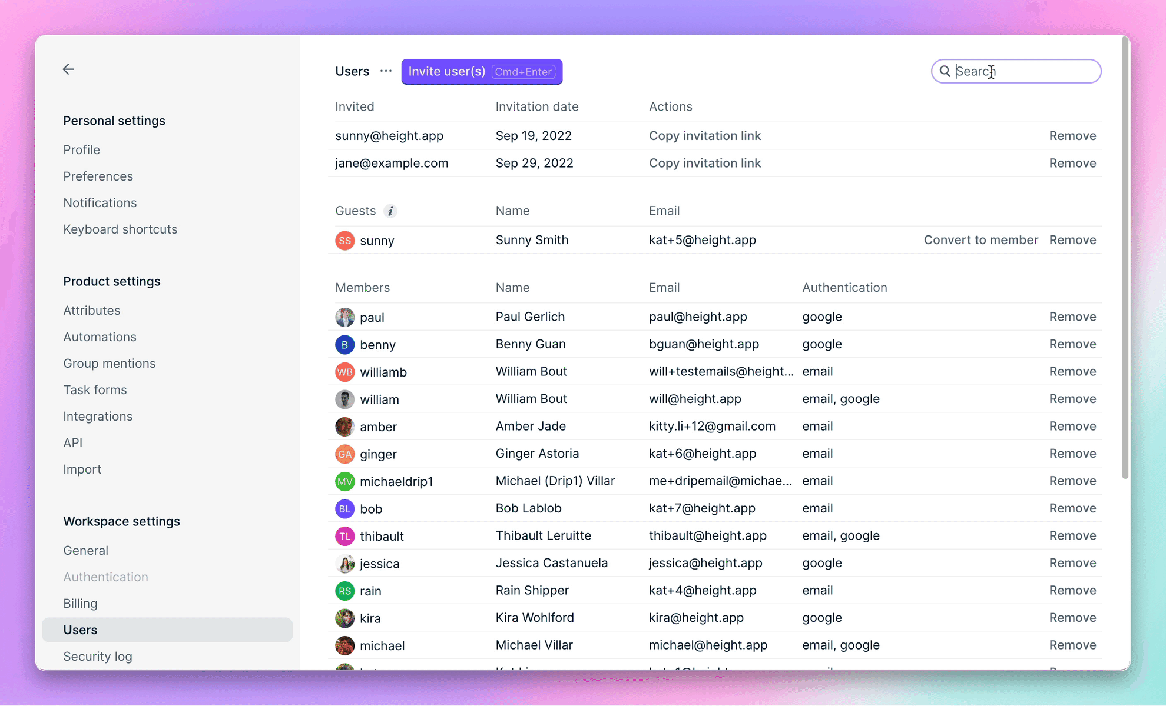Open Keyboard shortcuts settings
1166x706 pixels.
pyautogui.click(x=120, y=229)
